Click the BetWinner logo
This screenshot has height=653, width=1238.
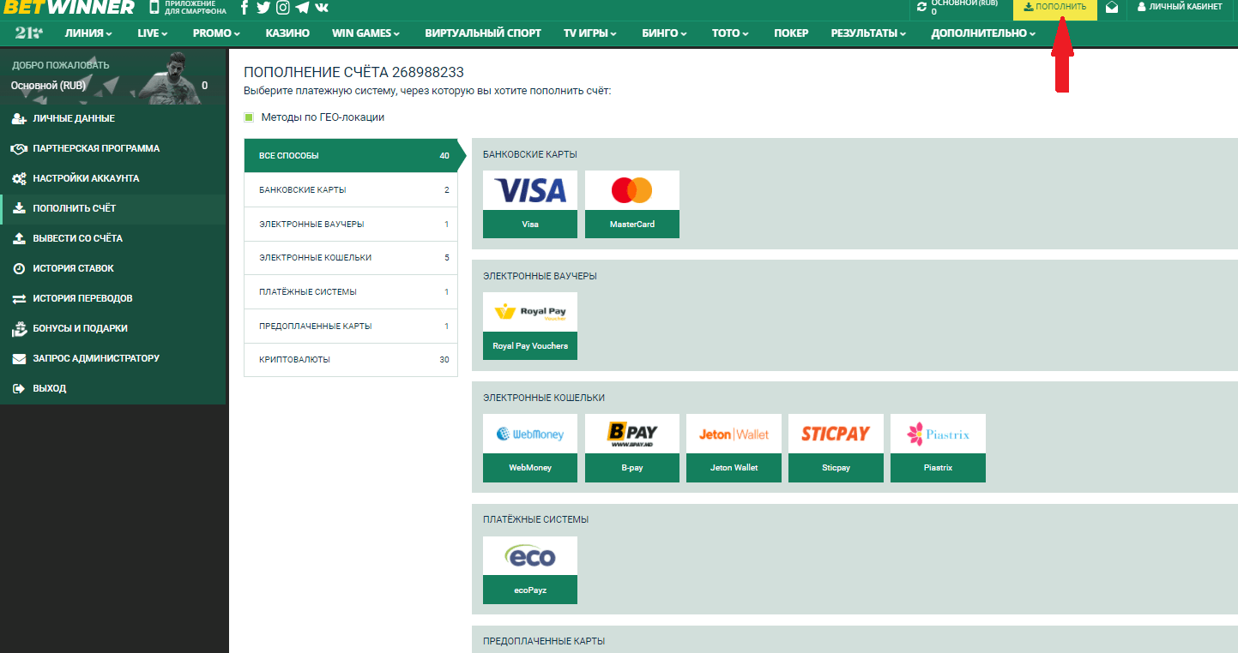(69, 8)
